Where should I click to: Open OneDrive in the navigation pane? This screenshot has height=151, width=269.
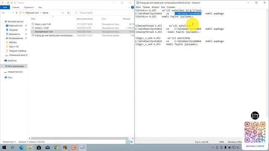pos(12,60)
